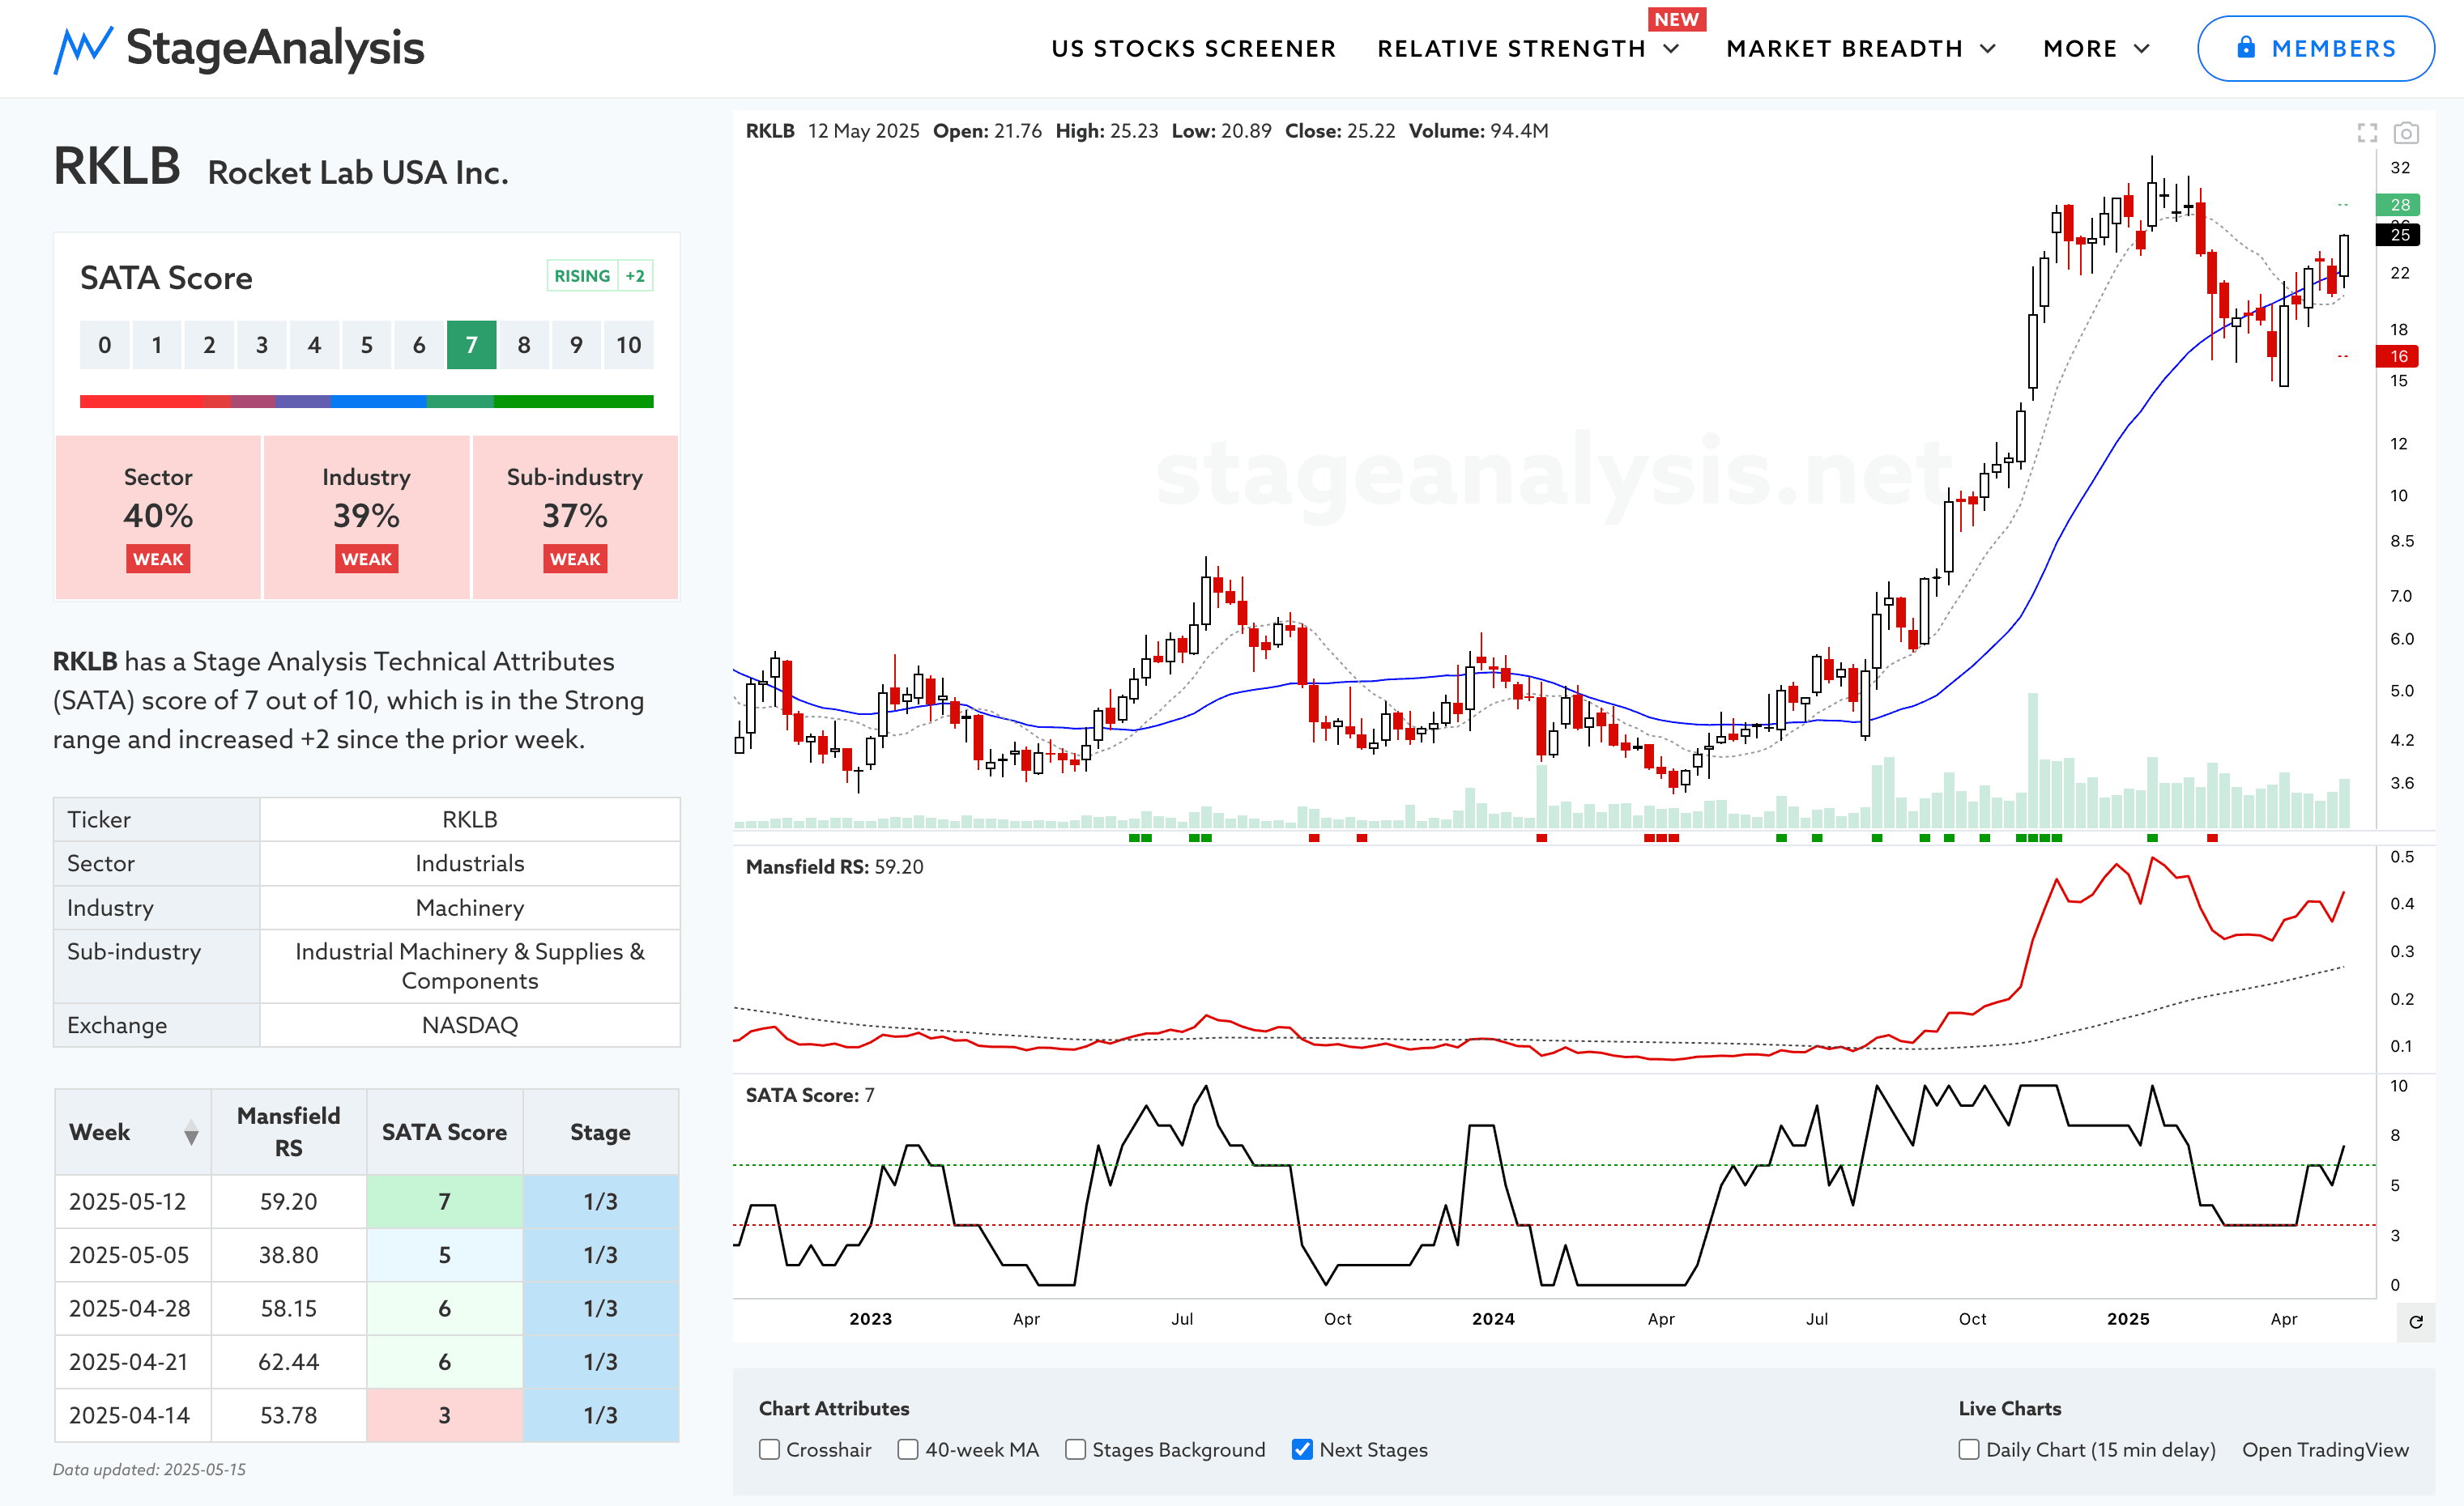Click the StageAnalysis logo icon

coord(83,50)
